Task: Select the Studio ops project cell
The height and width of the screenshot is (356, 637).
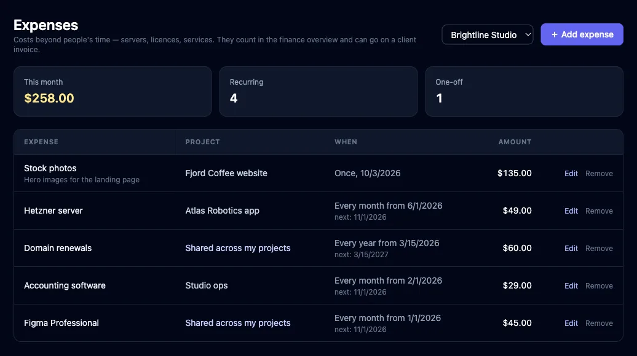Action: pyautogui.click(x=207, y=285)
